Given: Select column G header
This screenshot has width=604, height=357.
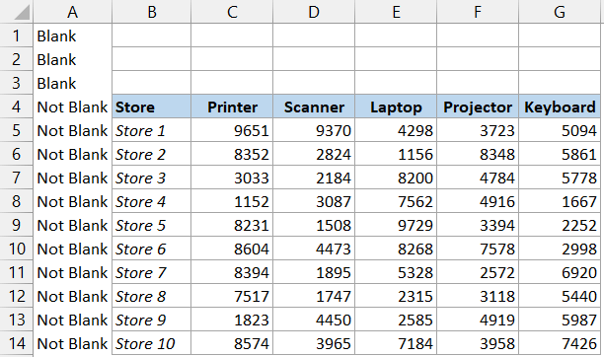Looking at the screenshot, I should click(560, 12).
